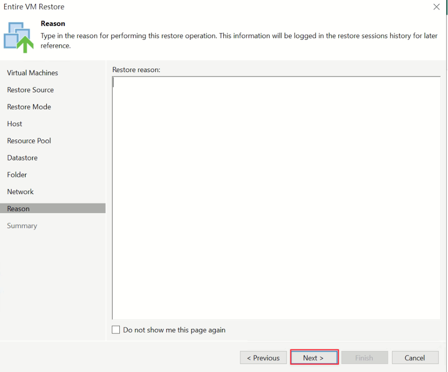The width and height of the screenshot is (448, 372).
Task: Select the highlighted Reason step
Action: [x=53, y=208]
